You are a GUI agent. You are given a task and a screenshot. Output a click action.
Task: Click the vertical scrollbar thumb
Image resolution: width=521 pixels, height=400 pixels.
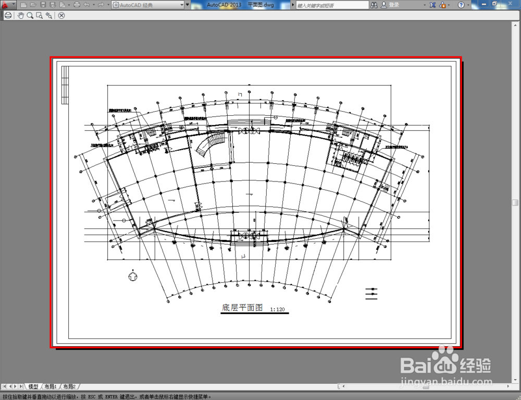[515, 202]
